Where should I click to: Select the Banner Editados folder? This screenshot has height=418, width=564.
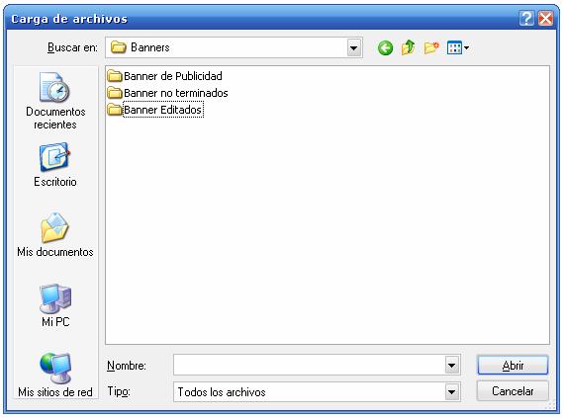tap(155, 110)
